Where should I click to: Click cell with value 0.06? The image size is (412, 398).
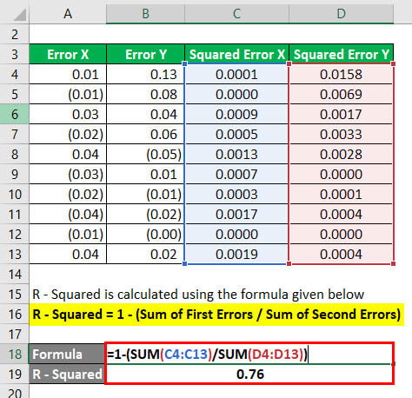tap(145, 134)
